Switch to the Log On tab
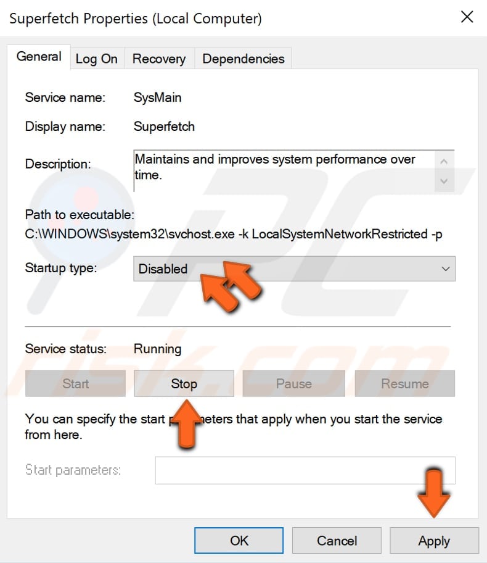Image resolution: width=487 pixels, height=563 pixels. 96,58
